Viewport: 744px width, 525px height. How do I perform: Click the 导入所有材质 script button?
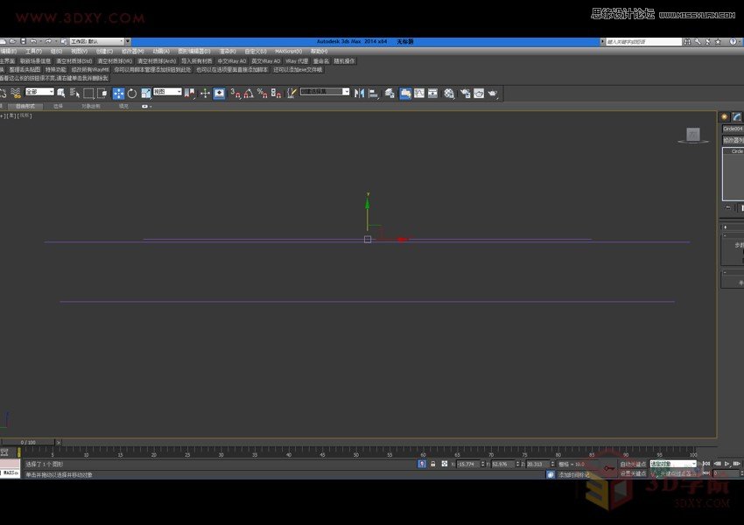[197, 61]
